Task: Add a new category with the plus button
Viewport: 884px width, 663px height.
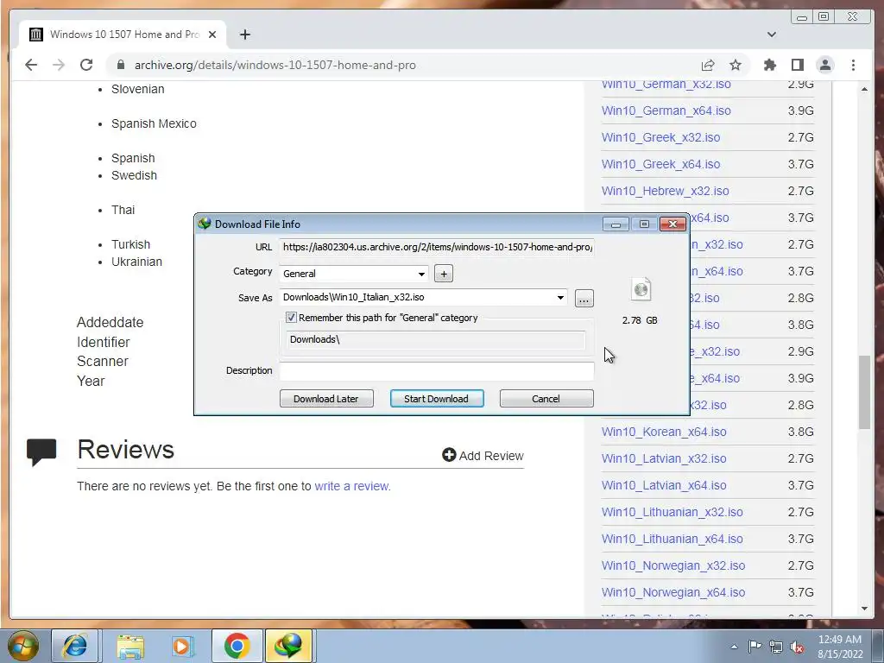Action: tap(444, 274)
